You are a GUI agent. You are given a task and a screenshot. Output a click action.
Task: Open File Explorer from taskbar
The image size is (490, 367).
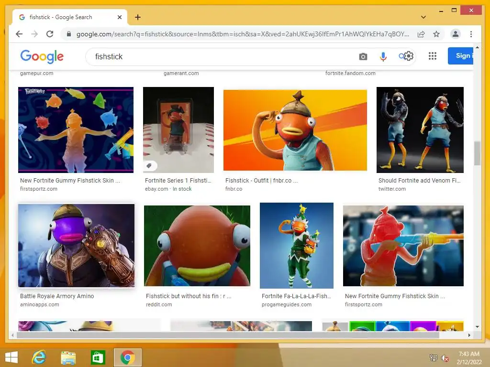coord(68,357)
